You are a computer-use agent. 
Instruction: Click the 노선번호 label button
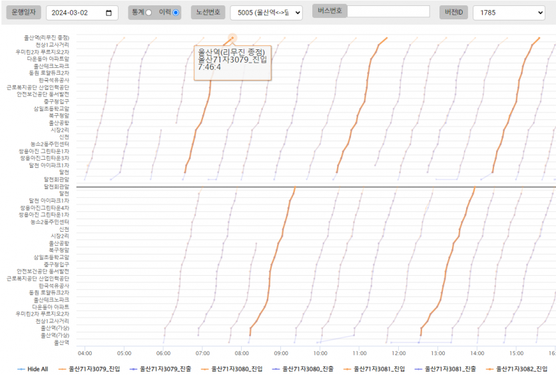(207, 12)
